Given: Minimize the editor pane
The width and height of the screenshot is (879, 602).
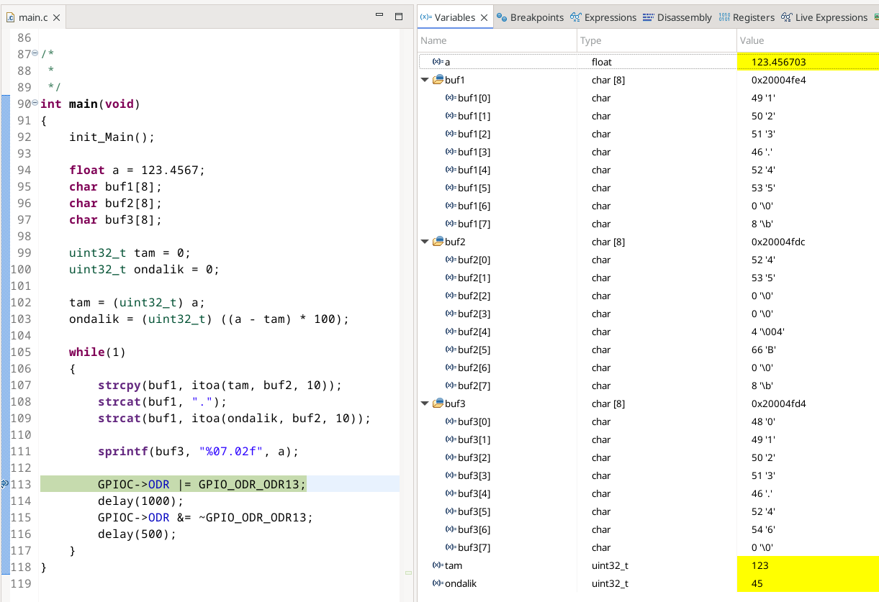Looking at the screenshot, I should pos(380,16).
